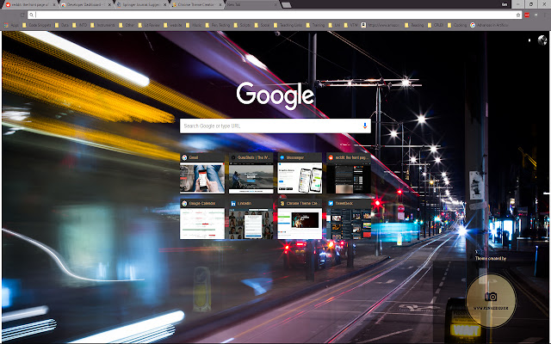
Task: Click the bookmark star in address bar
Action: coord(518,15)
